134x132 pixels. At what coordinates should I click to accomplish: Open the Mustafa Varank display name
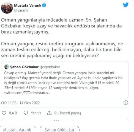pyautogui.click(x=28, y=5)
